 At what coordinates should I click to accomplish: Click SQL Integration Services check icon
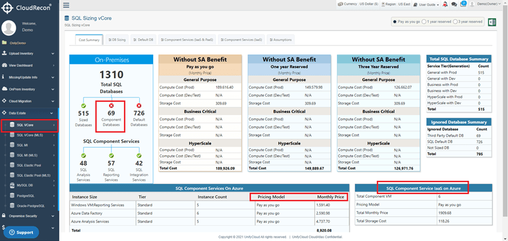(x=139, y=156)
